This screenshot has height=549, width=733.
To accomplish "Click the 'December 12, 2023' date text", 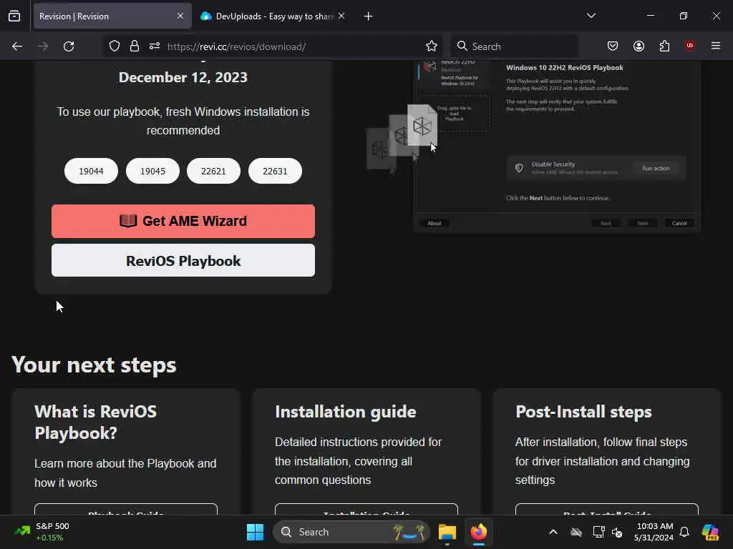I will pos(183,77).
